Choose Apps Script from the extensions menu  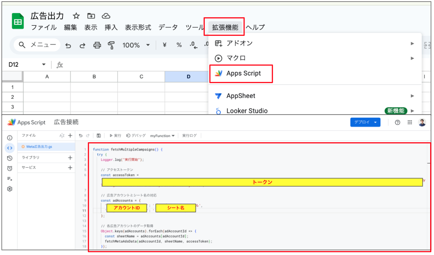tap(243, 73)
